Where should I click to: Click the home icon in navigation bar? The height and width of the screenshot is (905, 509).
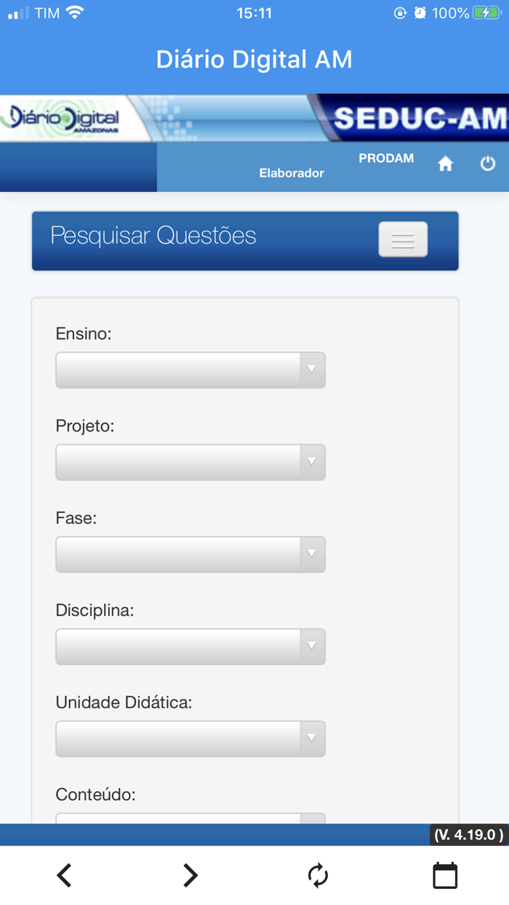(445, 164)
